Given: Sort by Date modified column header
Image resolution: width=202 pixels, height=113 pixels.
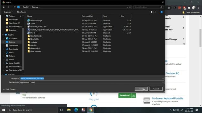Looking at the screenshot, I should point(87,16).
